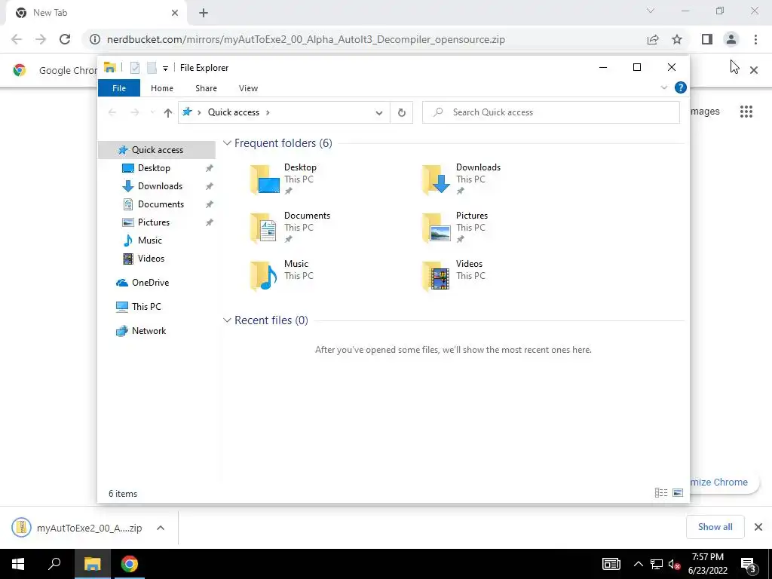Open the Windows Start menu
This screenshot has height=579, width=772.
[18, 564]
